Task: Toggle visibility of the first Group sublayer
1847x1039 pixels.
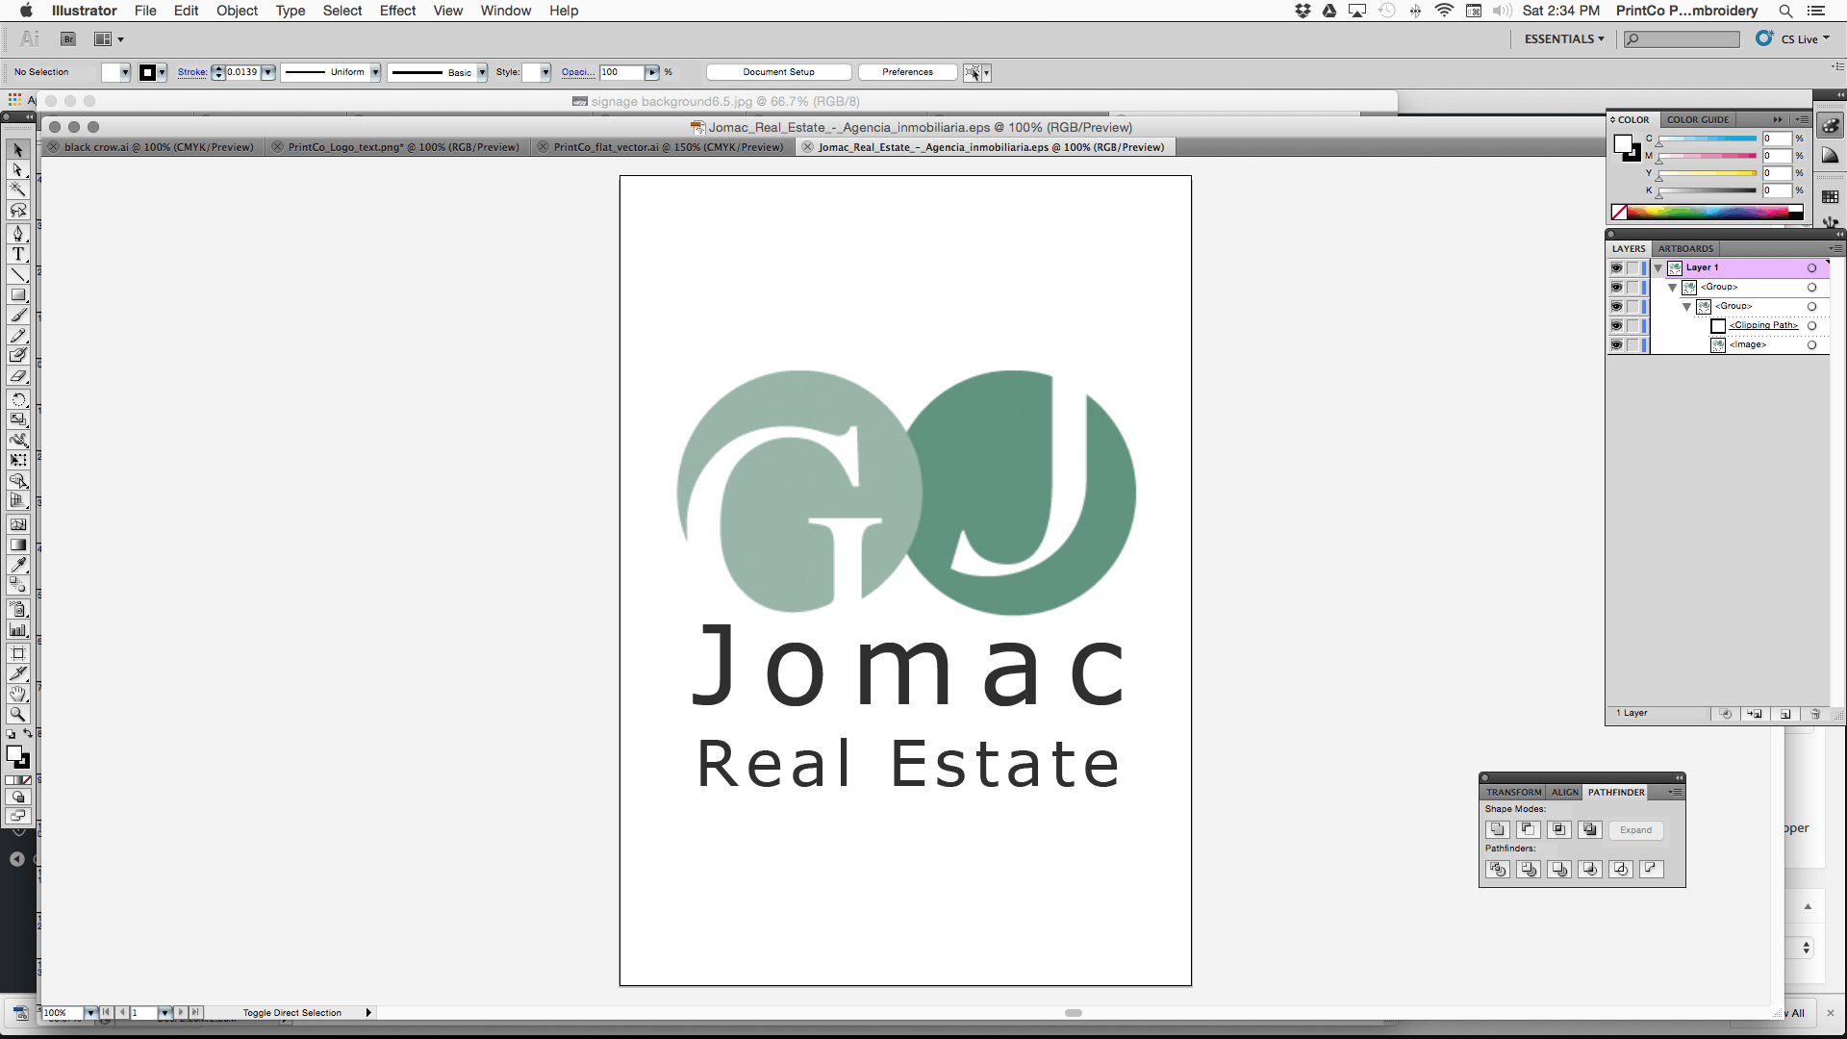Action: click(x=1616, y=288)
